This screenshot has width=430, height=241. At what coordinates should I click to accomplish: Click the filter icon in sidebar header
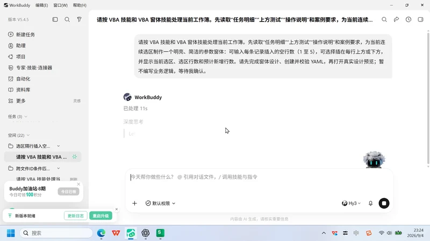click(79, 19)
